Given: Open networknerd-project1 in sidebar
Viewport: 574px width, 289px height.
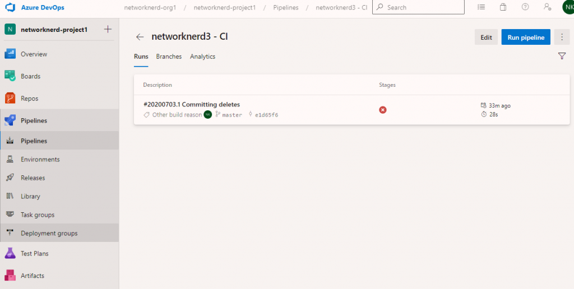Looking at the screenshot, I should pos(54,30).
